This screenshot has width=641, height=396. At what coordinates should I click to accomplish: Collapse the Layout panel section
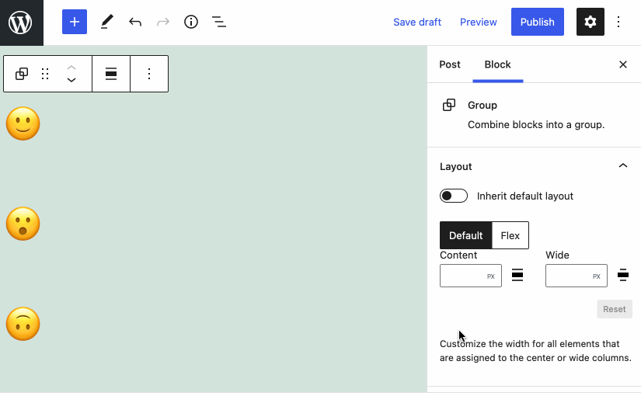pos(622,166)
